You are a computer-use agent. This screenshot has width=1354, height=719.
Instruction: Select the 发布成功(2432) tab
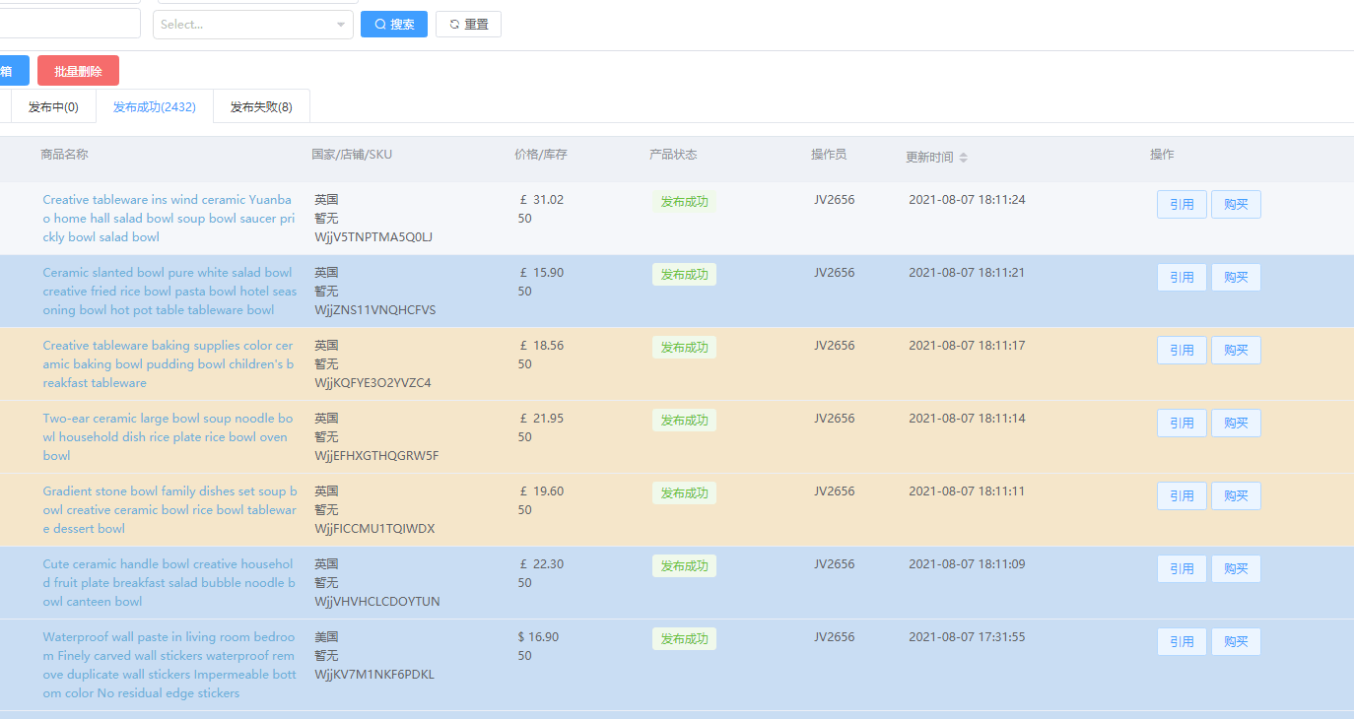pos(154,105)
